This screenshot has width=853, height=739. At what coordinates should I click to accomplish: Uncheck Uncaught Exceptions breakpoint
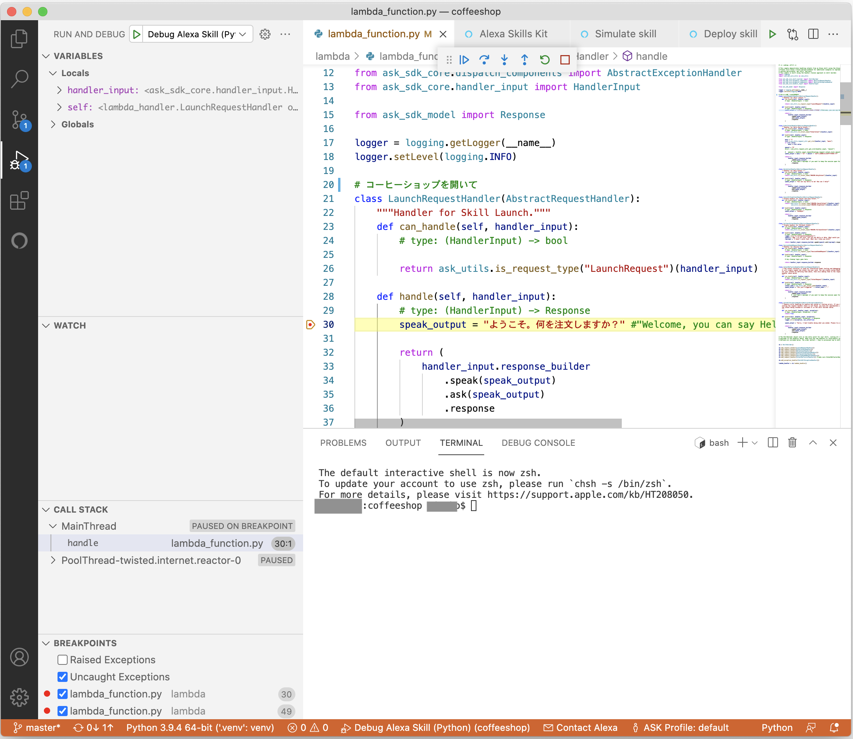(x=63, y=677)
